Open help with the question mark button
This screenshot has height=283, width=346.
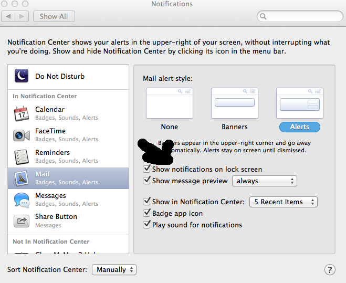point(330,269)
